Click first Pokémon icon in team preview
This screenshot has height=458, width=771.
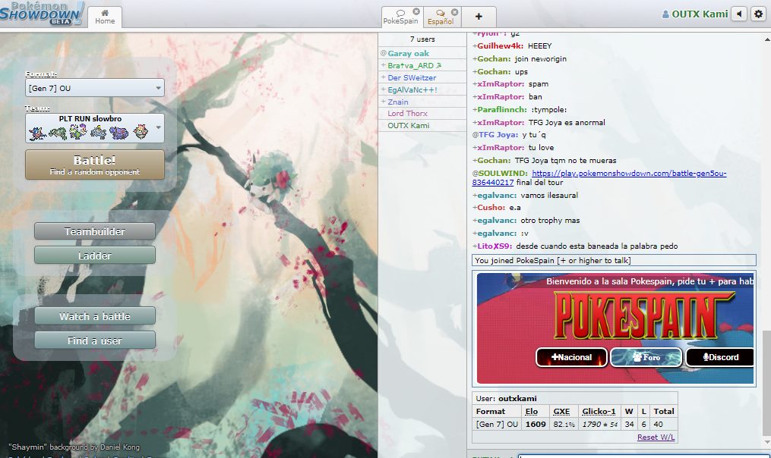tap(37, 133)
